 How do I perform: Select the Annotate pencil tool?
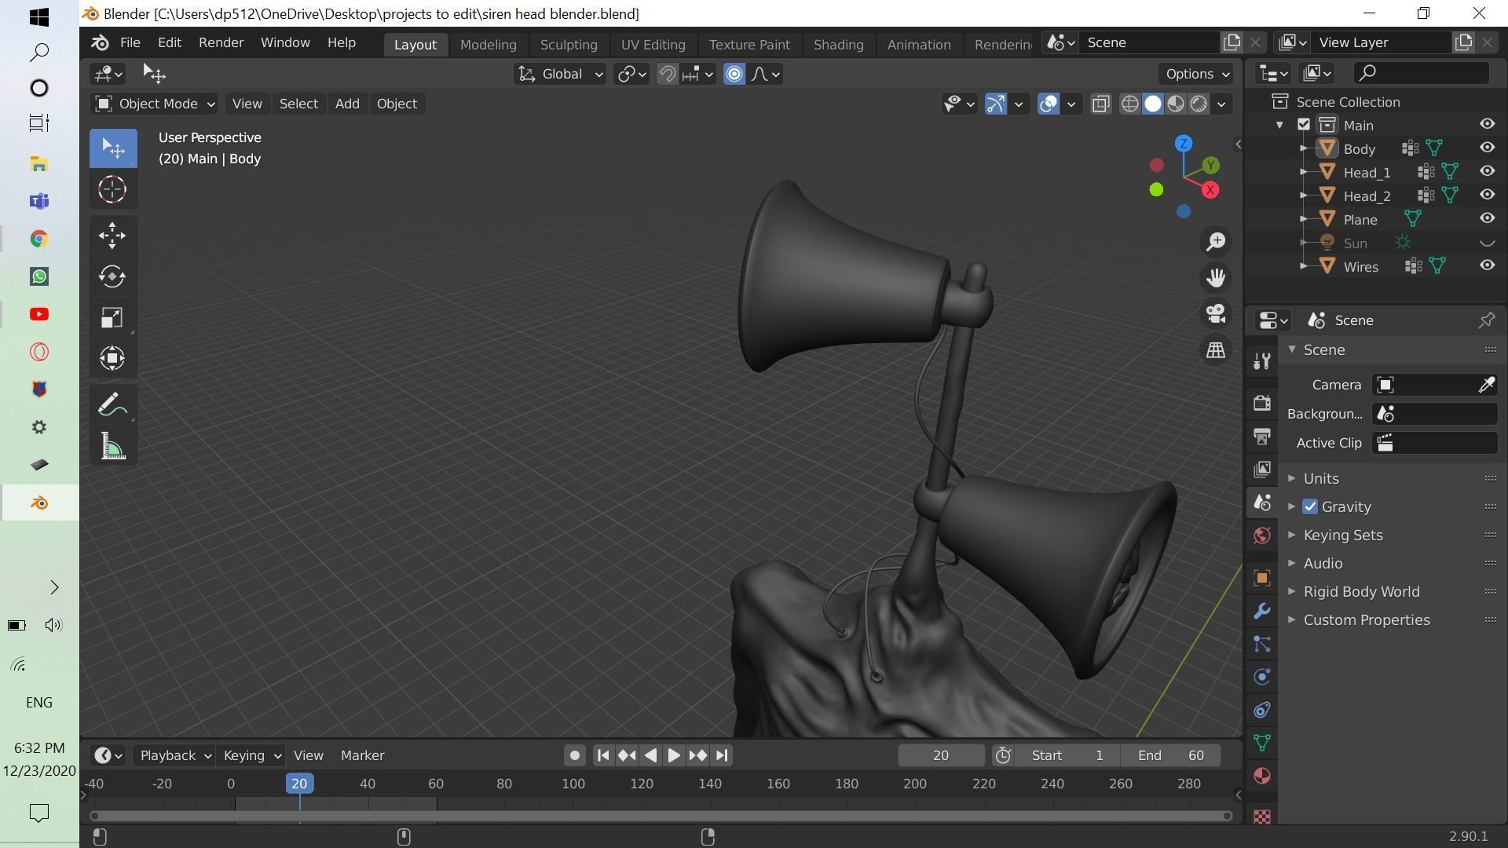[112, 405]
